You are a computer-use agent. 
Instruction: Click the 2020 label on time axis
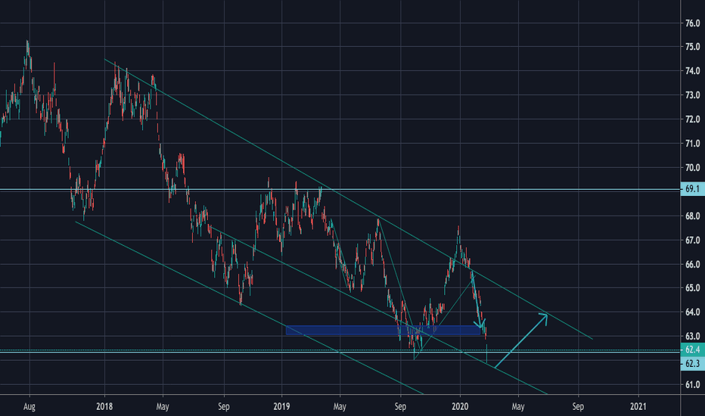(x=459, y=407)
